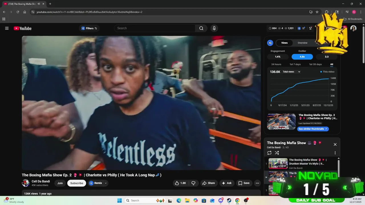Open weather widget showing 39°F
The height and width of the screenshot is (205, 365).
pyautogui.click(x=14, y=200)
